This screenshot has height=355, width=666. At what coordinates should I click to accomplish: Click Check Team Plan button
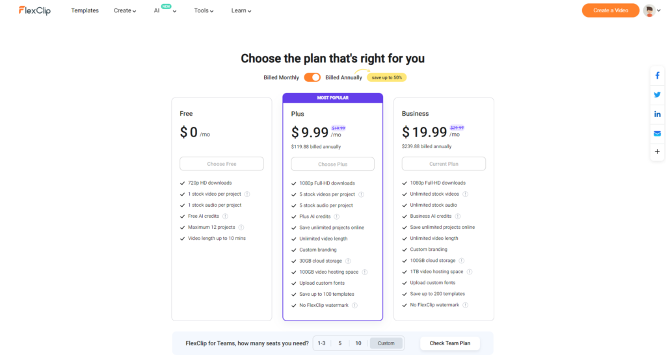(450, 343)
